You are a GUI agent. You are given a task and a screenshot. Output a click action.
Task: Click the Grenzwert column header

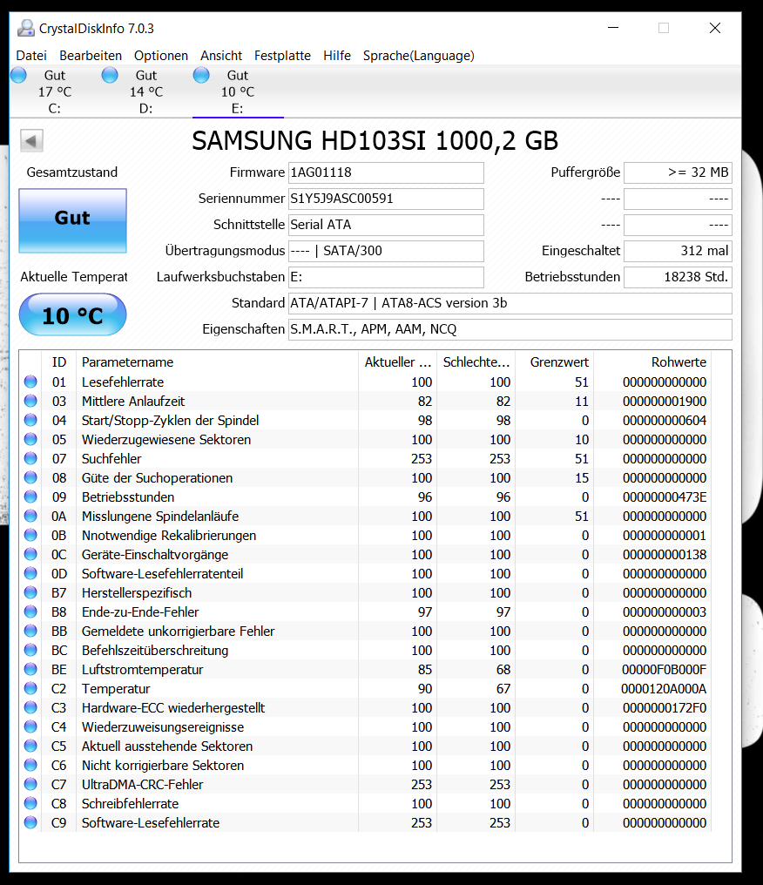pos(554,361)
